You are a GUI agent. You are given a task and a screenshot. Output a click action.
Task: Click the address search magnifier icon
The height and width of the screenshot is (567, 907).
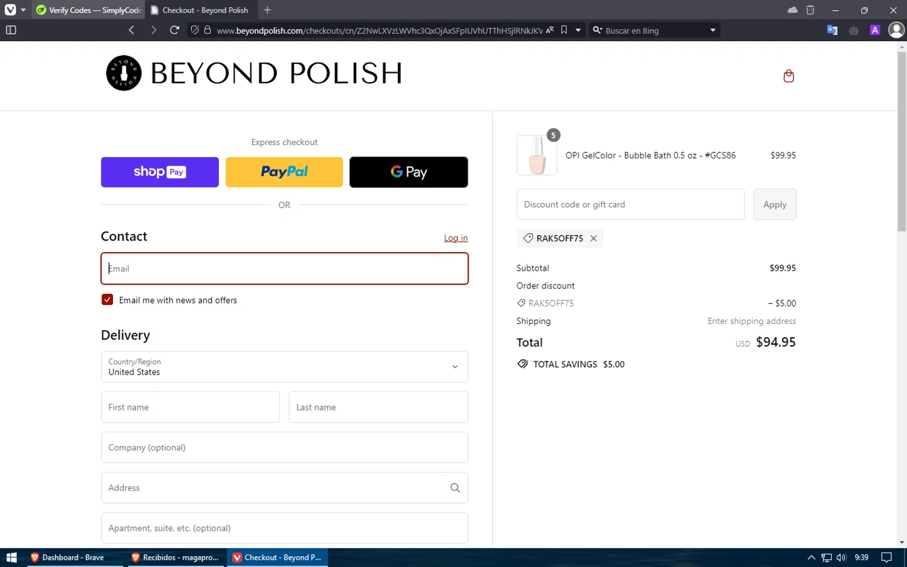tap(455, 488)
